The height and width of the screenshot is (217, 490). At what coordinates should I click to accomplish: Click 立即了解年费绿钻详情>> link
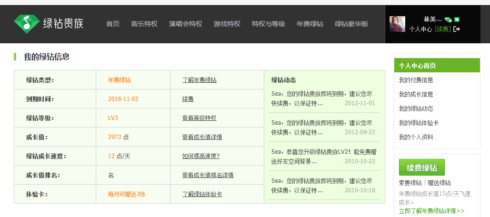(431, 211)
